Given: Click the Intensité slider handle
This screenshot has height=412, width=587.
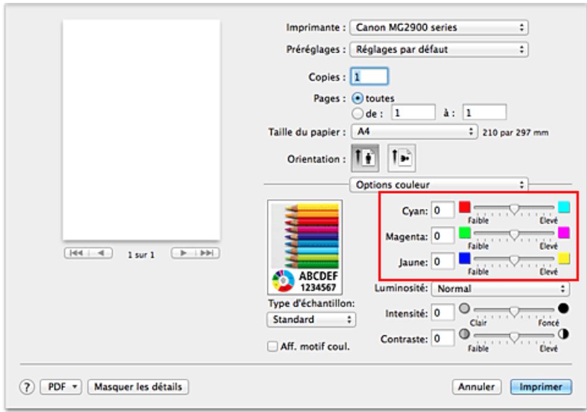Looking at the screenshot, I should [x=514, y=311].
